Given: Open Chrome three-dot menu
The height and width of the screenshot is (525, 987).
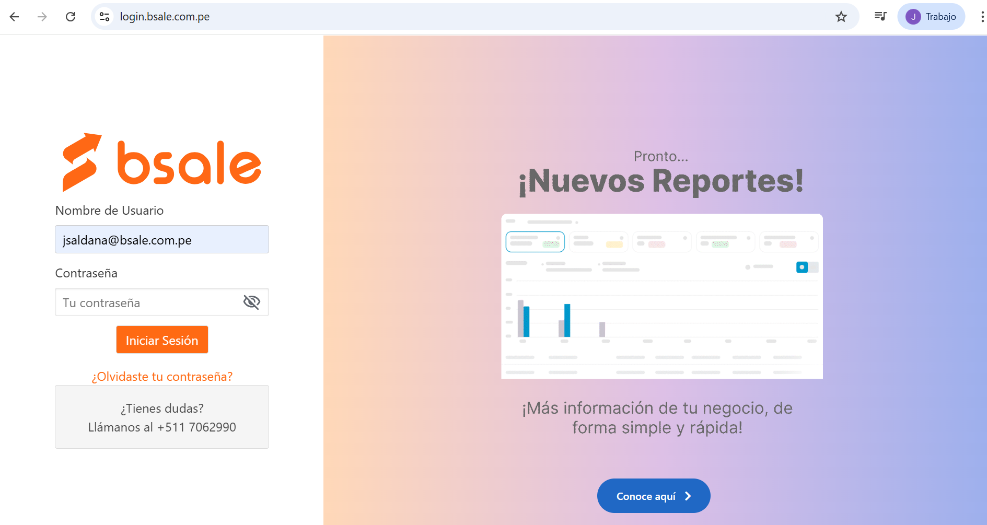Looking at the screenshot, I should (982, 17).
